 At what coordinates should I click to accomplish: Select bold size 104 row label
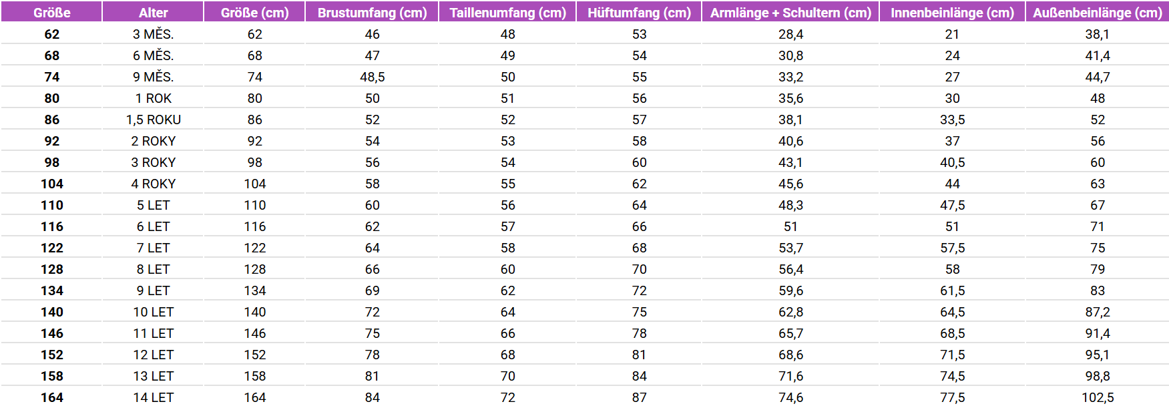[x=51, y=184]
